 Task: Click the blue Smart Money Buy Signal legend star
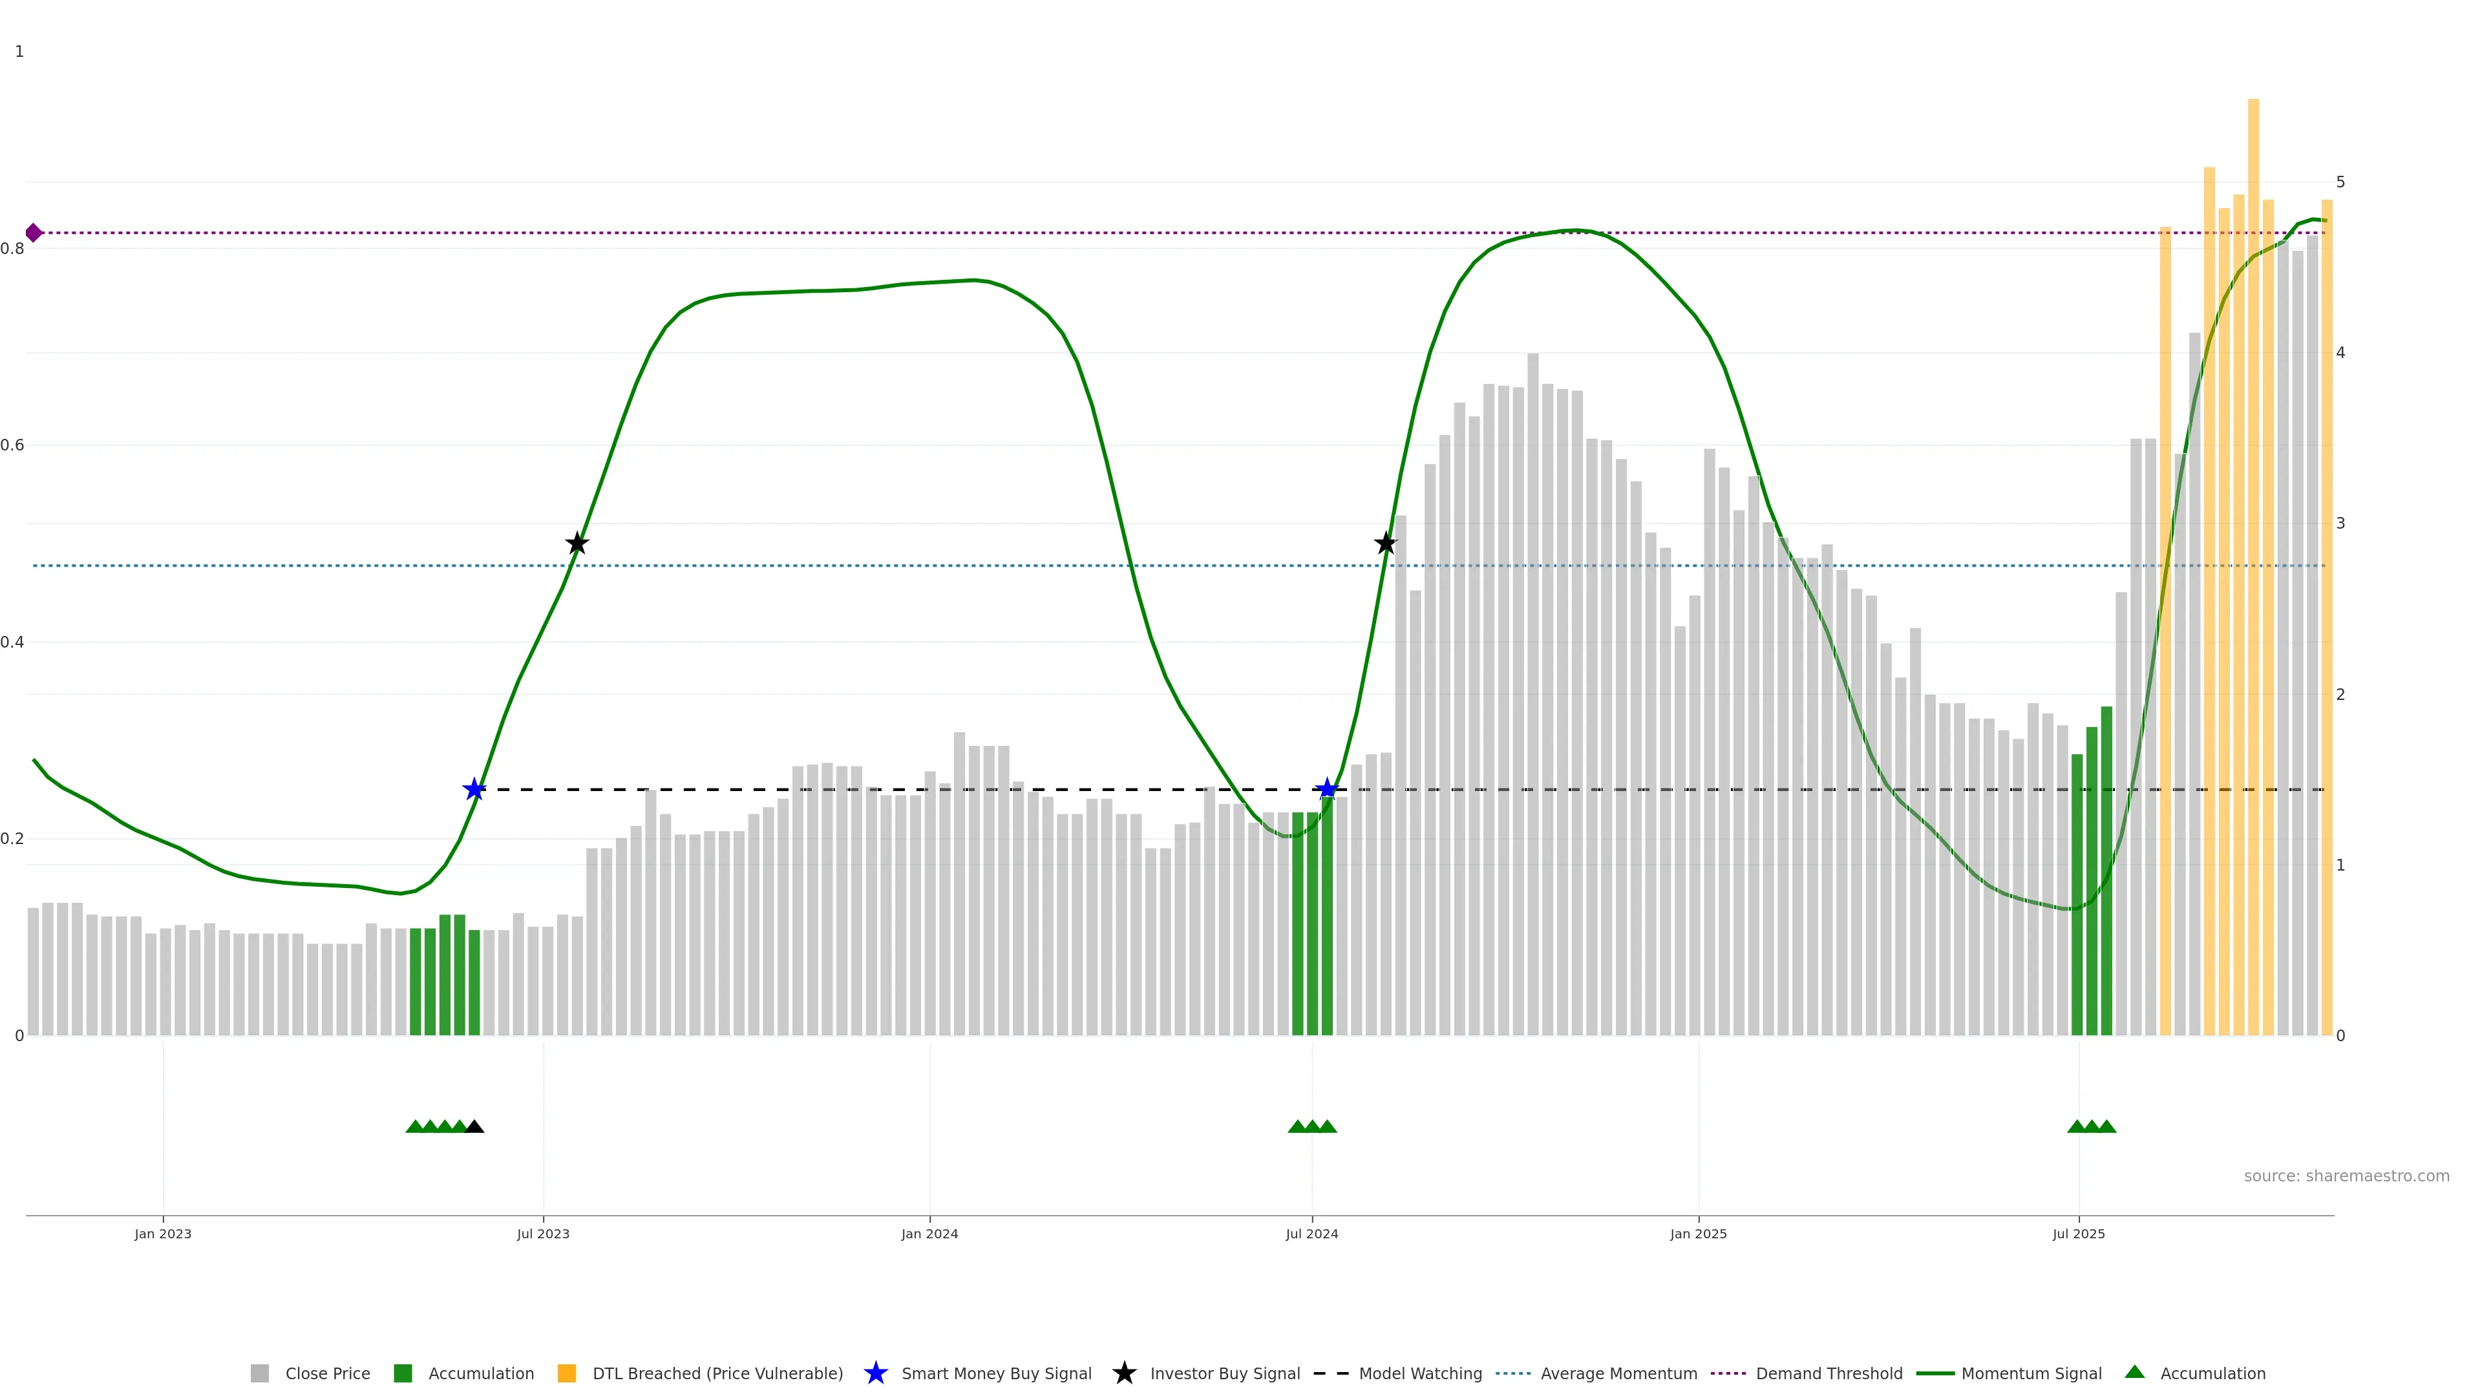875,1373
